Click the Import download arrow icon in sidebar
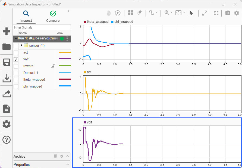The image size is (242, 168). click(7, 78)
